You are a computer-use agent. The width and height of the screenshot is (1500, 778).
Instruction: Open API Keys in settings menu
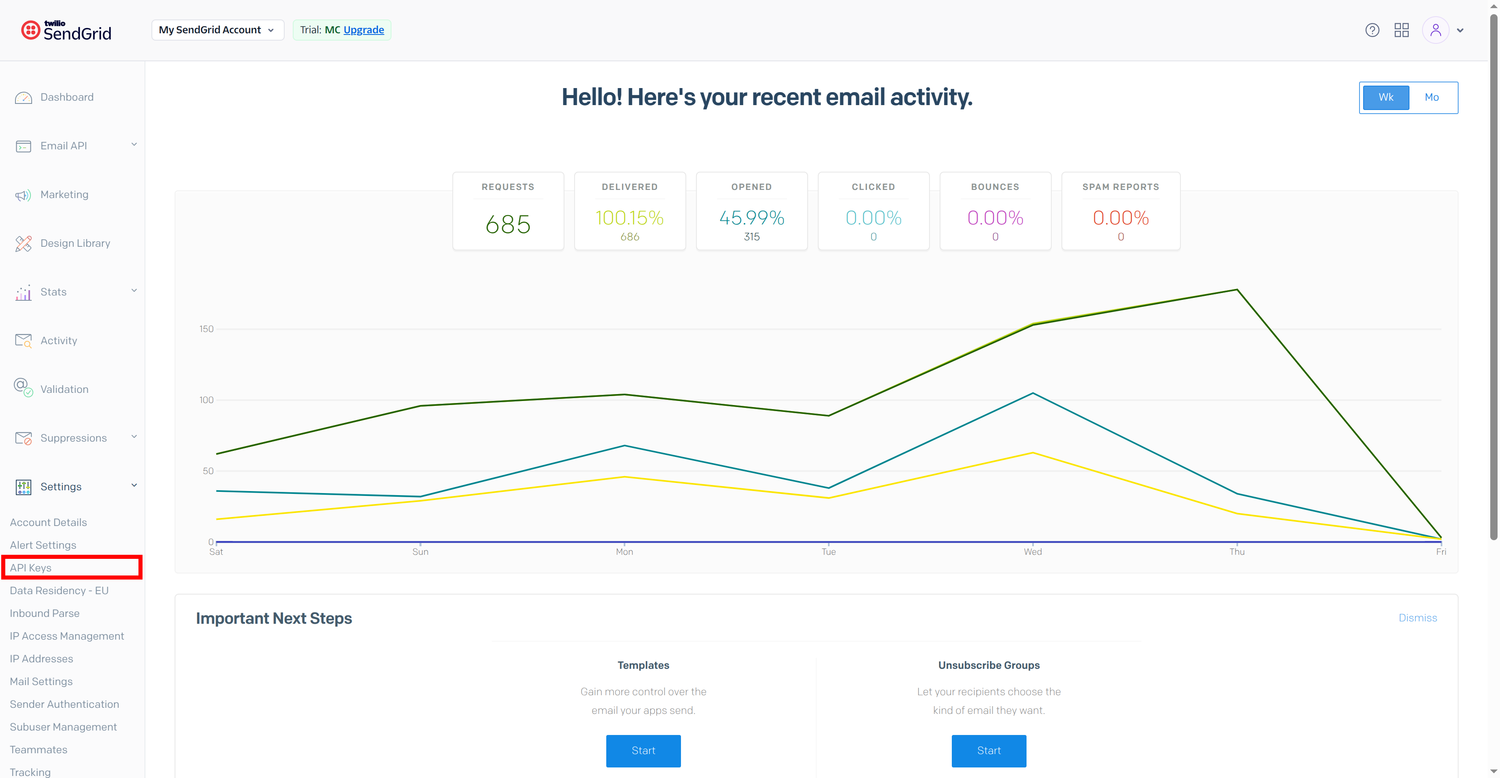(31, 568)
